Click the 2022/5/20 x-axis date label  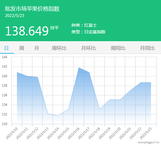click(115, 133)
